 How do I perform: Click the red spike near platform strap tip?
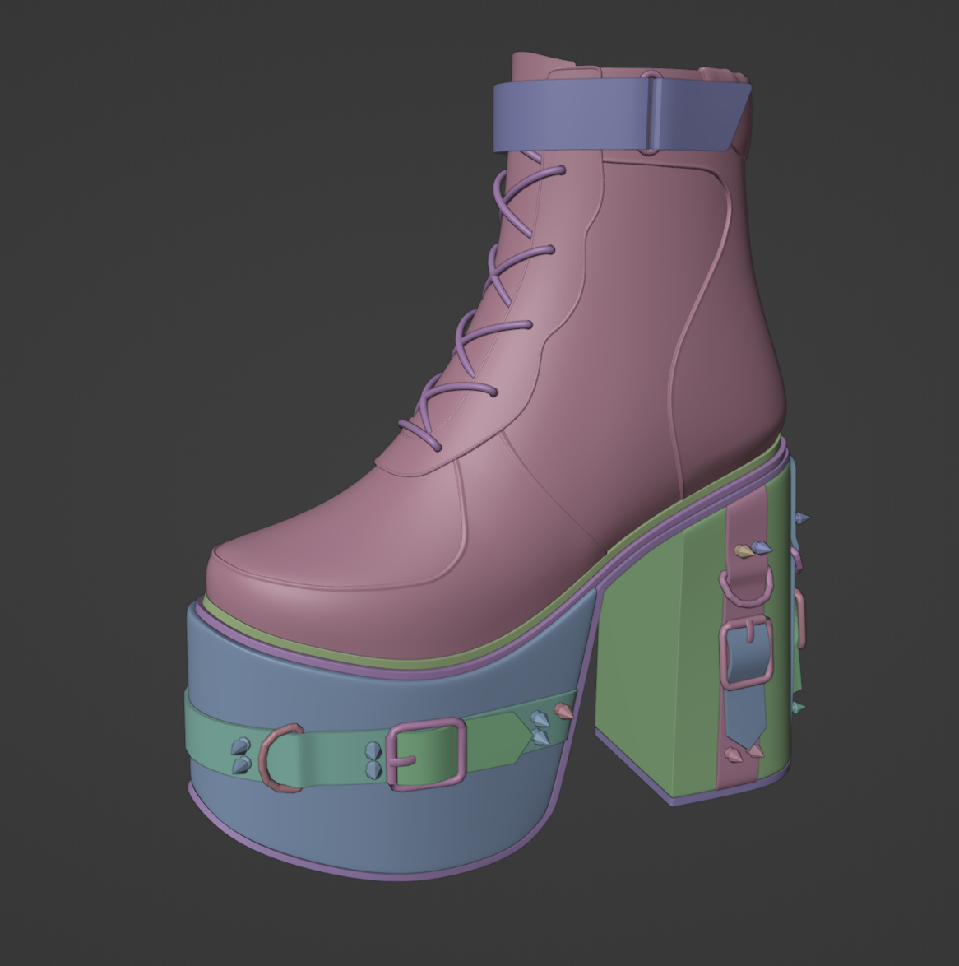click(x=564, y=710)
